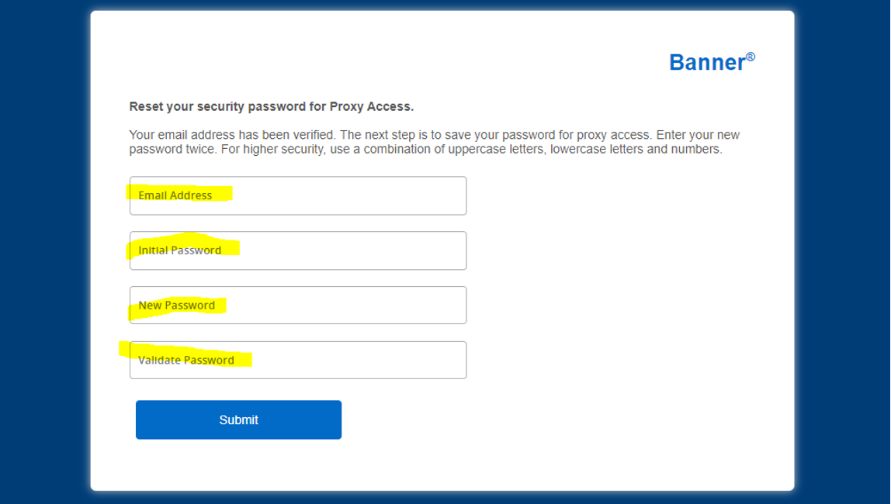Click the highlighted Email Address label
Image resolution: width=891 pixels, height=504 pixels.
click(x=174, y=195)
